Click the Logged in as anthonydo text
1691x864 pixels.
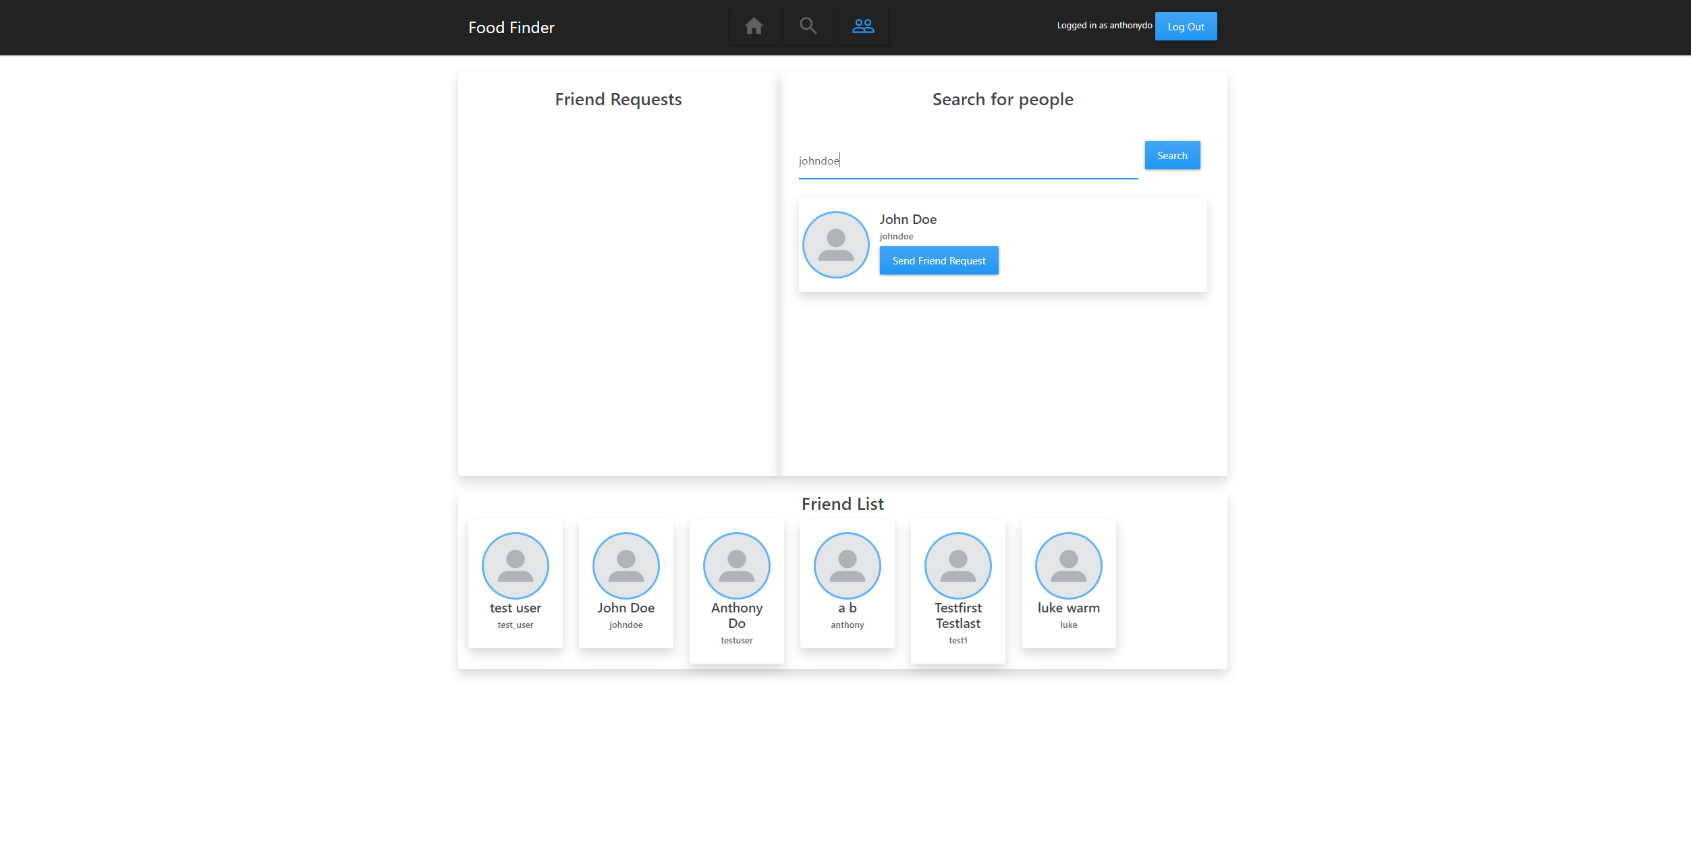(x=1104, y=25)
